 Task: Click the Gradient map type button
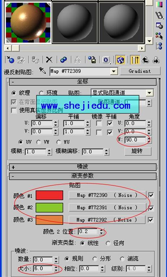click(x=140, y=71)
